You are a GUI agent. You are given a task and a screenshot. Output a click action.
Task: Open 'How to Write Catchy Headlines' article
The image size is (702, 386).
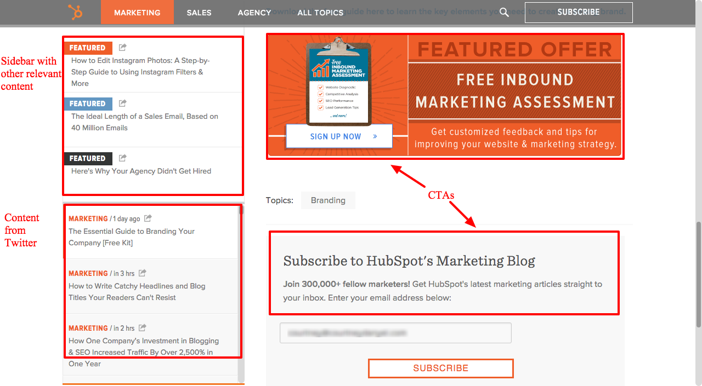(137, 292)
